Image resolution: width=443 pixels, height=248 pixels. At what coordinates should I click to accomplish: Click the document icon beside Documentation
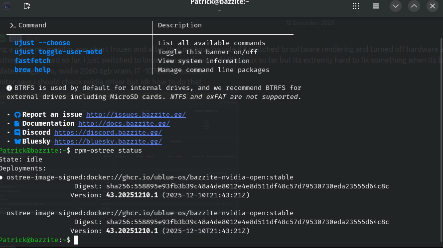click(x=17, y=124)
